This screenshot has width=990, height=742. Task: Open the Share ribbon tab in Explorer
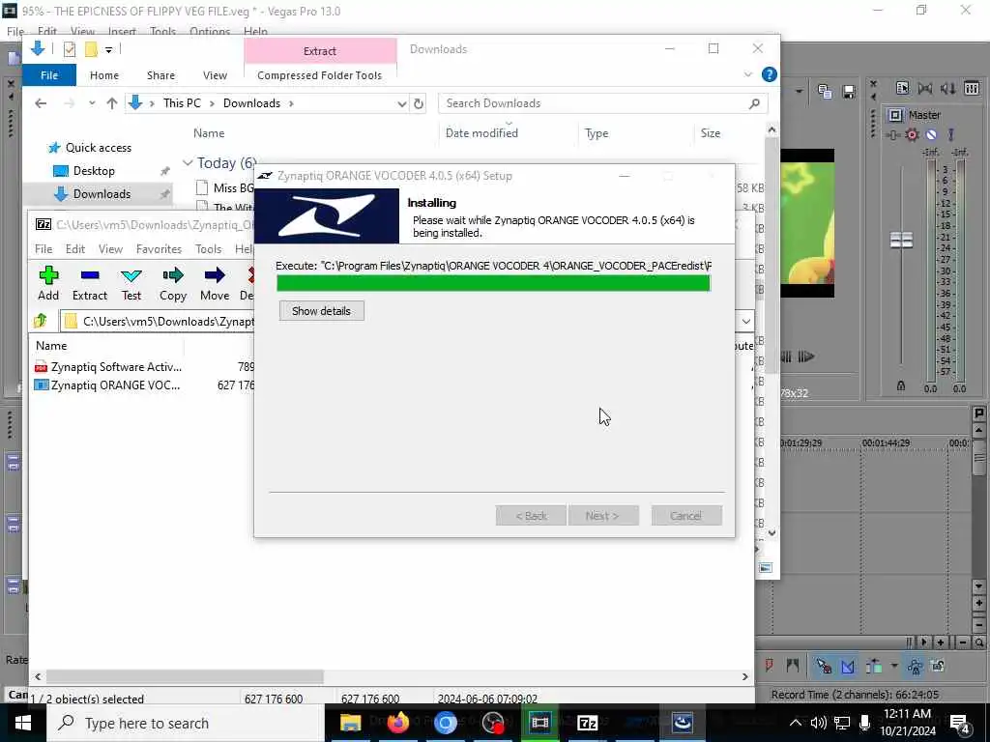tap(160, 75)
